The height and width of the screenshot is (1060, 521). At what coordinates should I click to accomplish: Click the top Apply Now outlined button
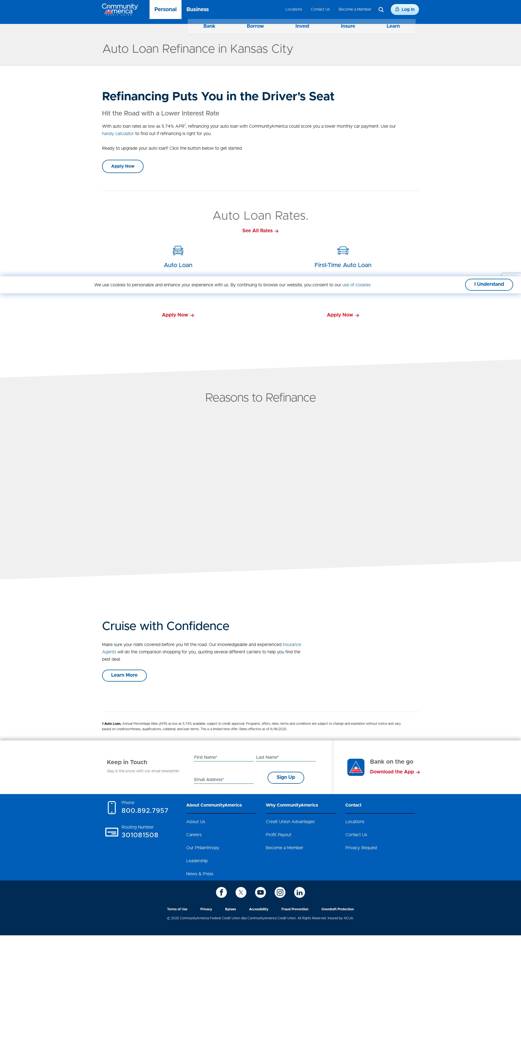click(x=122, y=166)
